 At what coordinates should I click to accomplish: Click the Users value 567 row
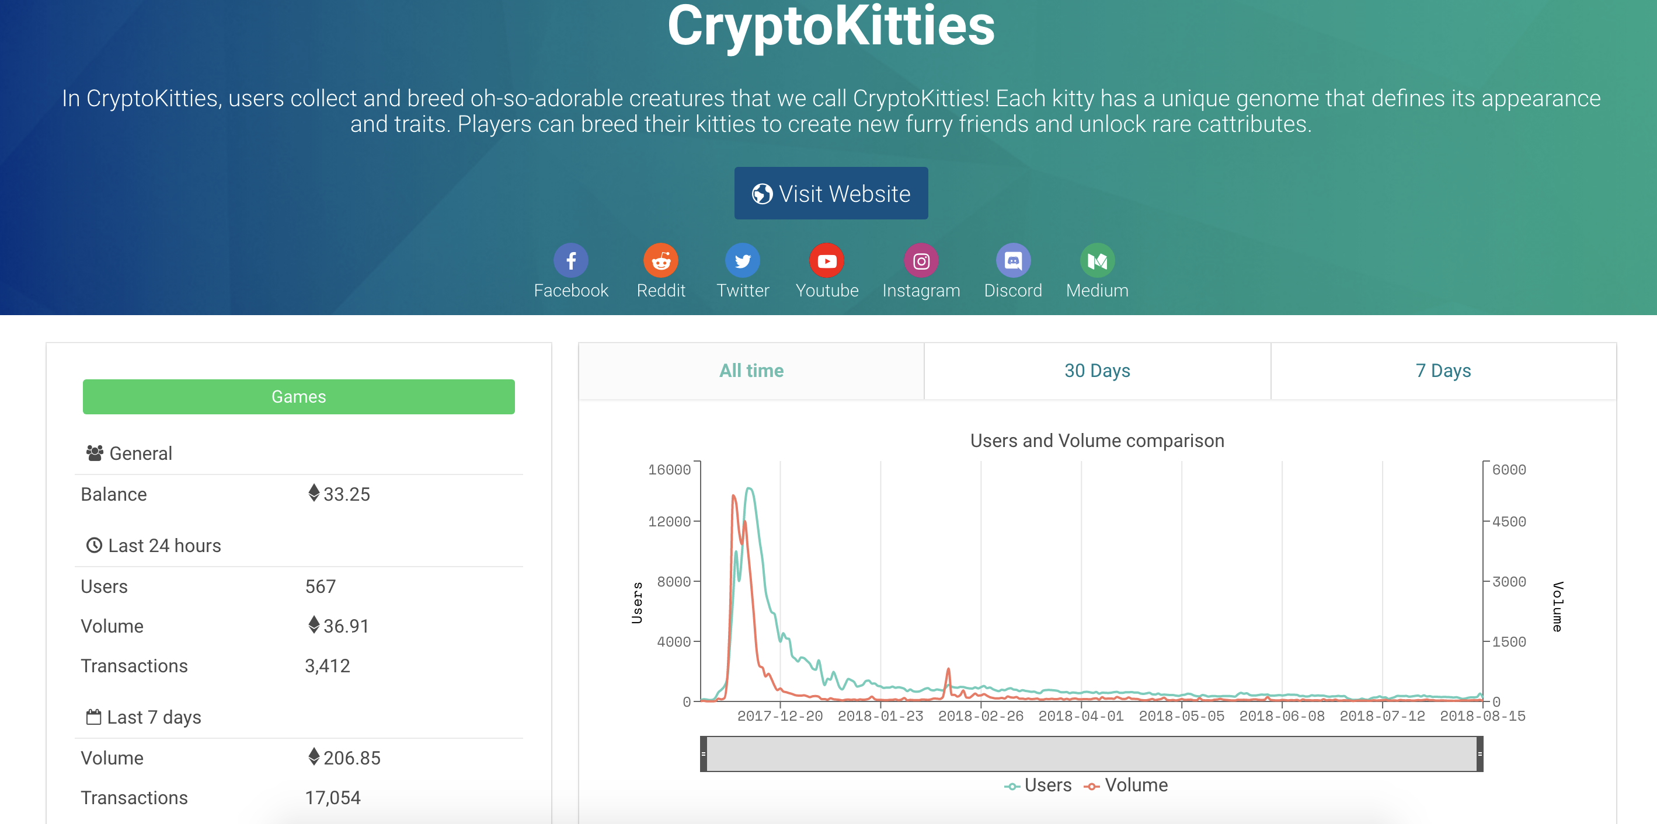point(321,585)
